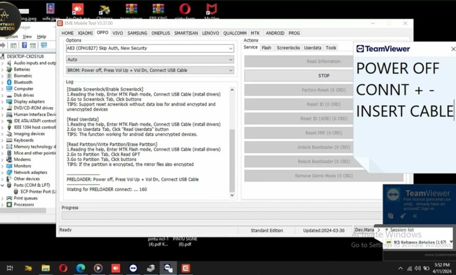Open the Opera 'pintu form' desktop shortcut

click(185, 11)
